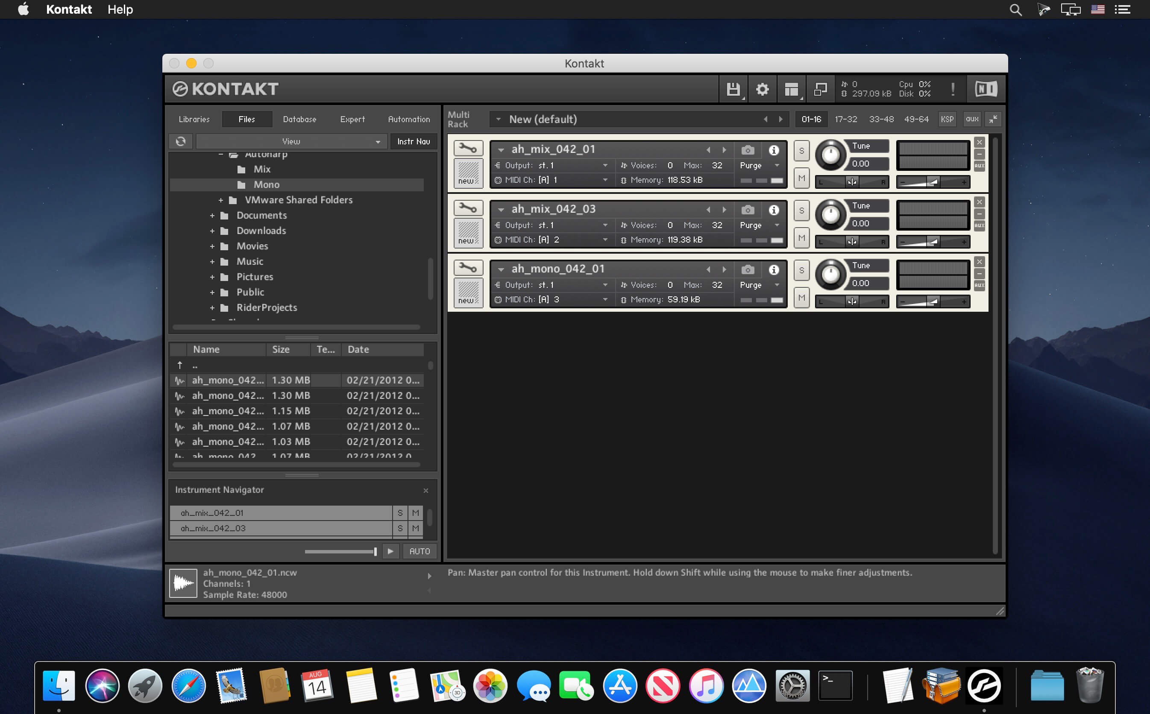
Task: Sort file list by Size column
Action: click(x=288, y=349)
